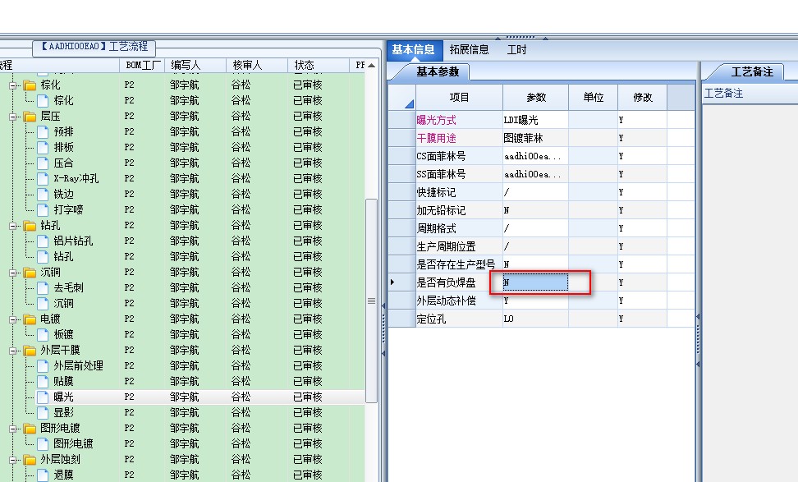
Task: Click the 单位 column header
Action: [594, 98]
